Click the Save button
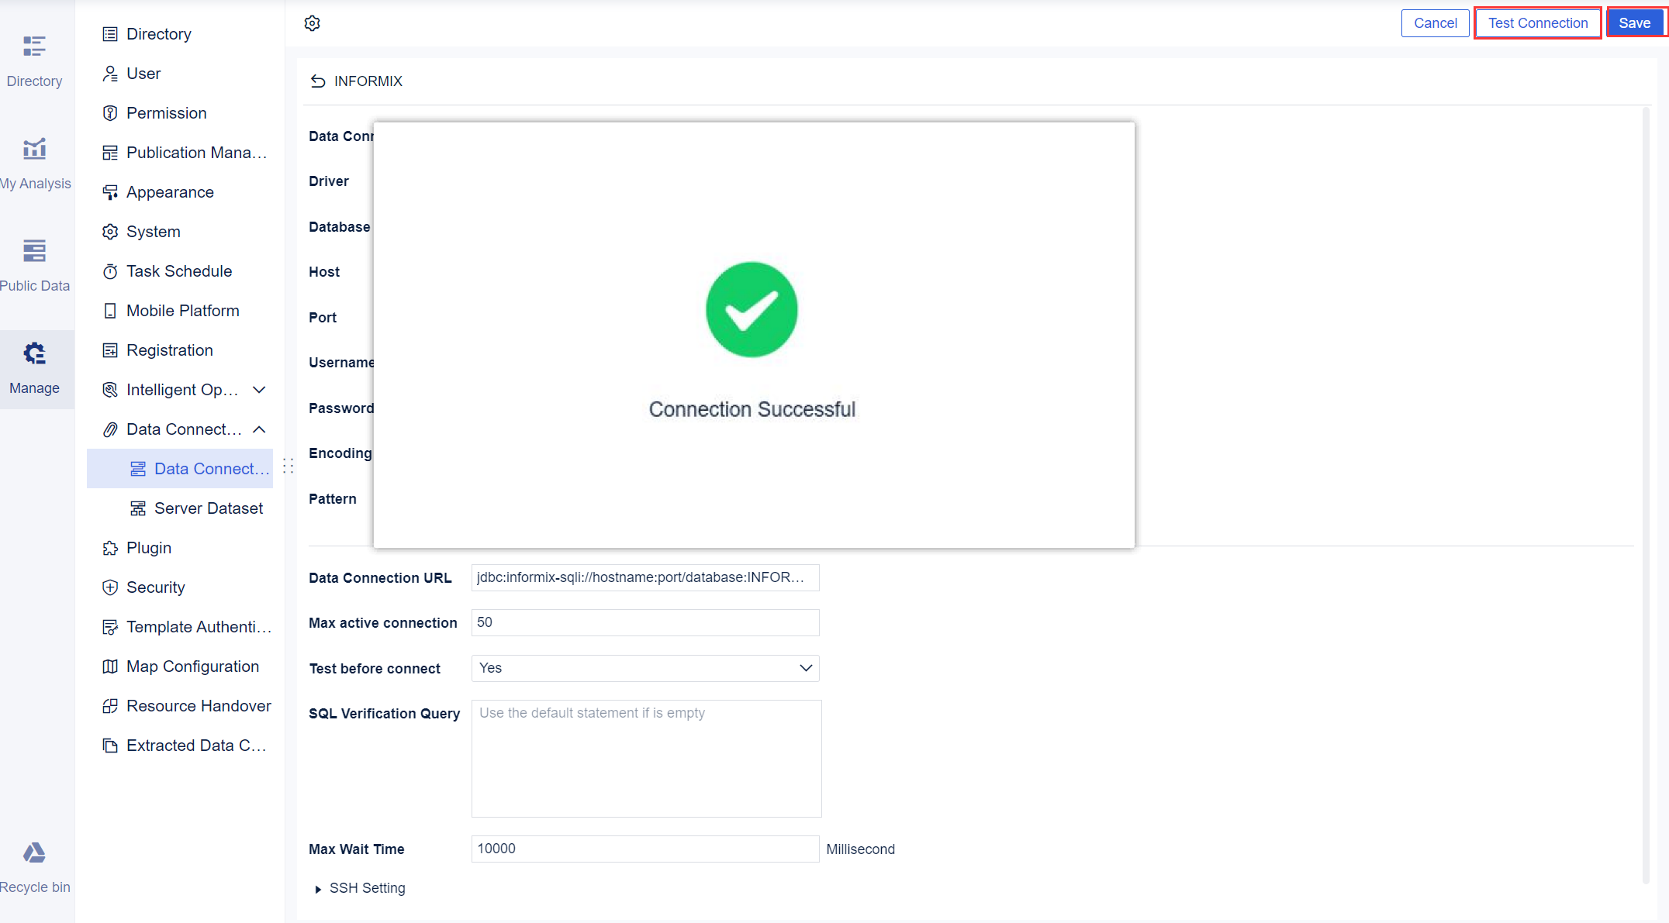1669x923 pixels. pos(1635,23)
